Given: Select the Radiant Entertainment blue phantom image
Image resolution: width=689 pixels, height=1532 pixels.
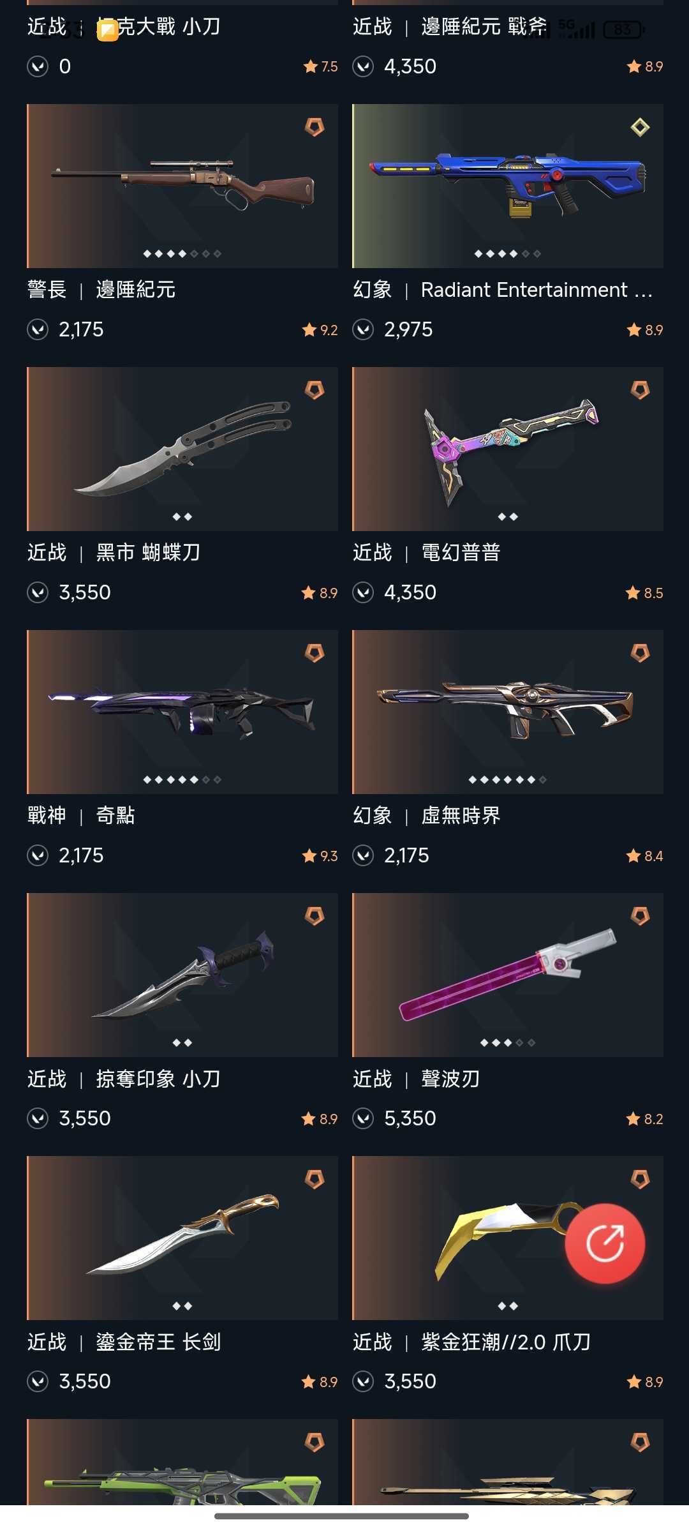Looking at the screenshot, I should tap(508, 186).
